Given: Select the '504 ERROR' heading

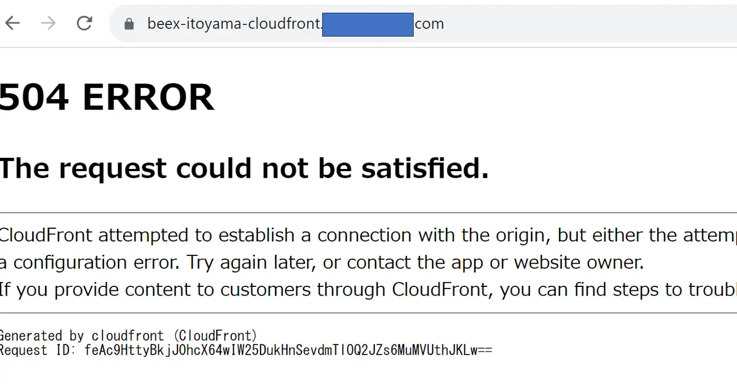Looking at the screenshot, I should click(x=106, y=97).
